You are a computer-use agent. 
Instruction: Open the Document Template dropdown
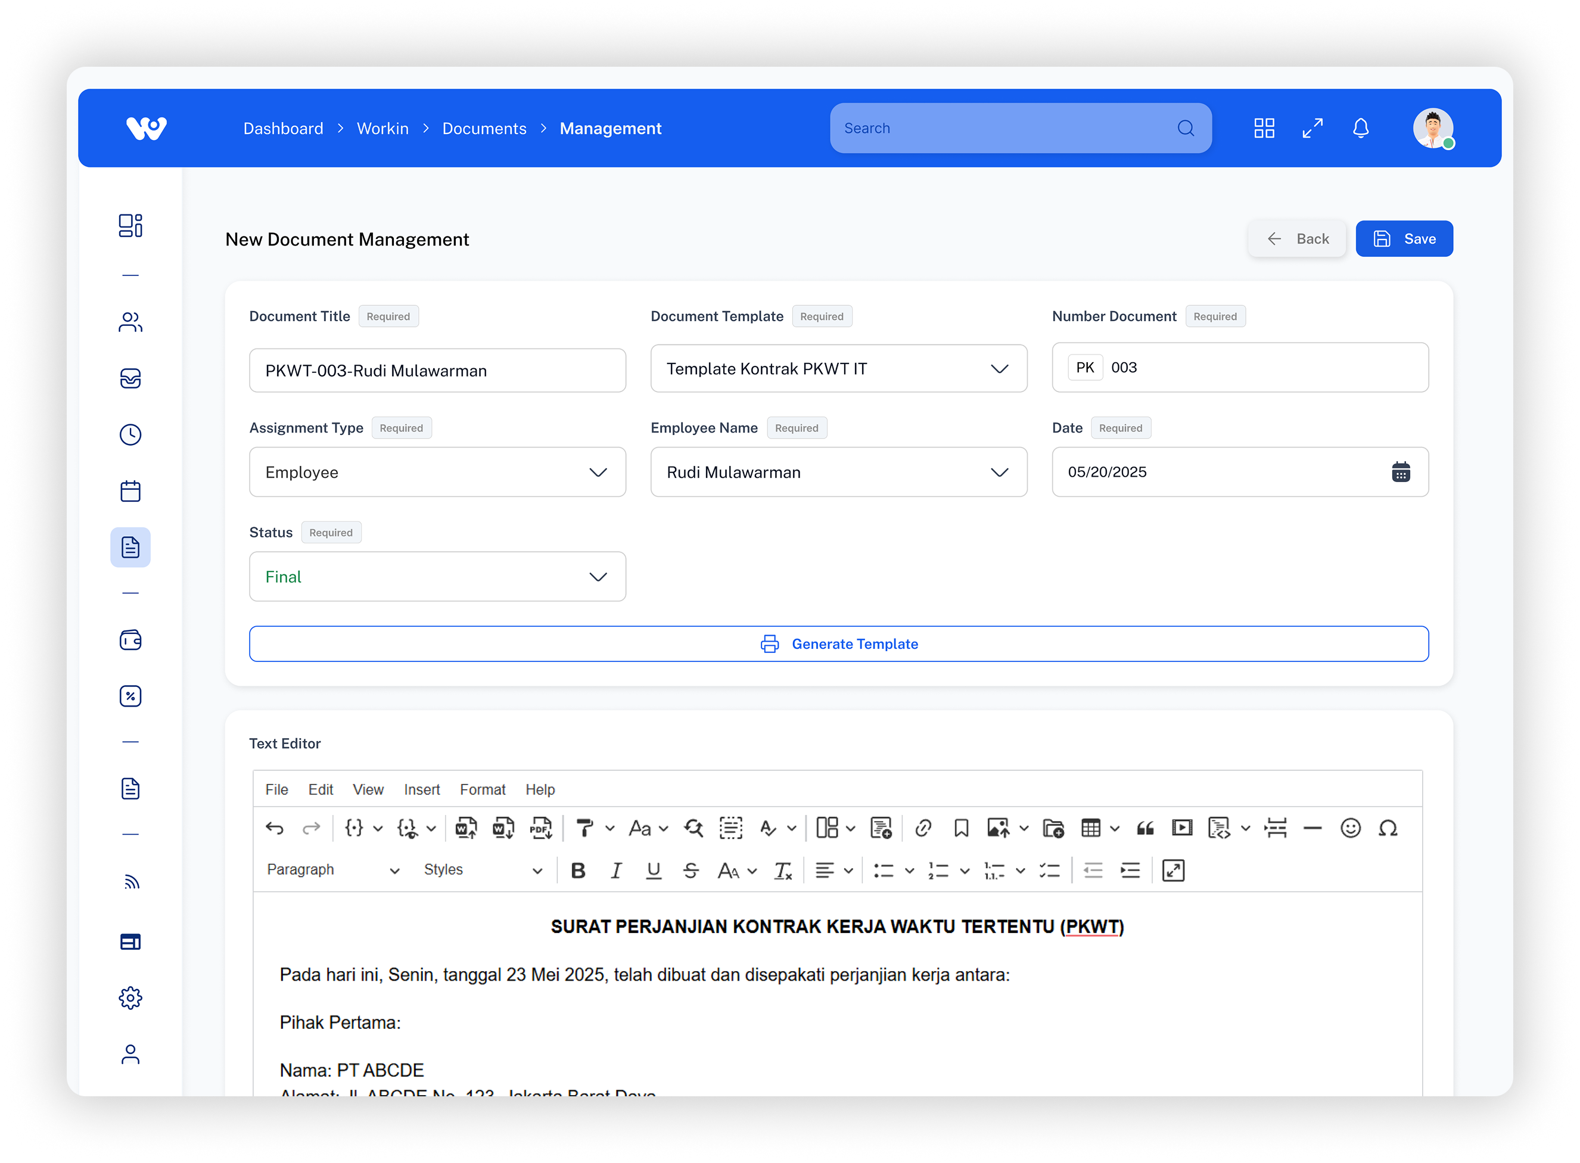click(x=838, y=369)
